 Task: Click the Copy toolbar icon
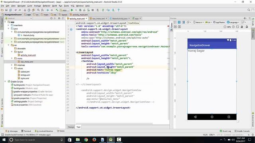[29, 10]
